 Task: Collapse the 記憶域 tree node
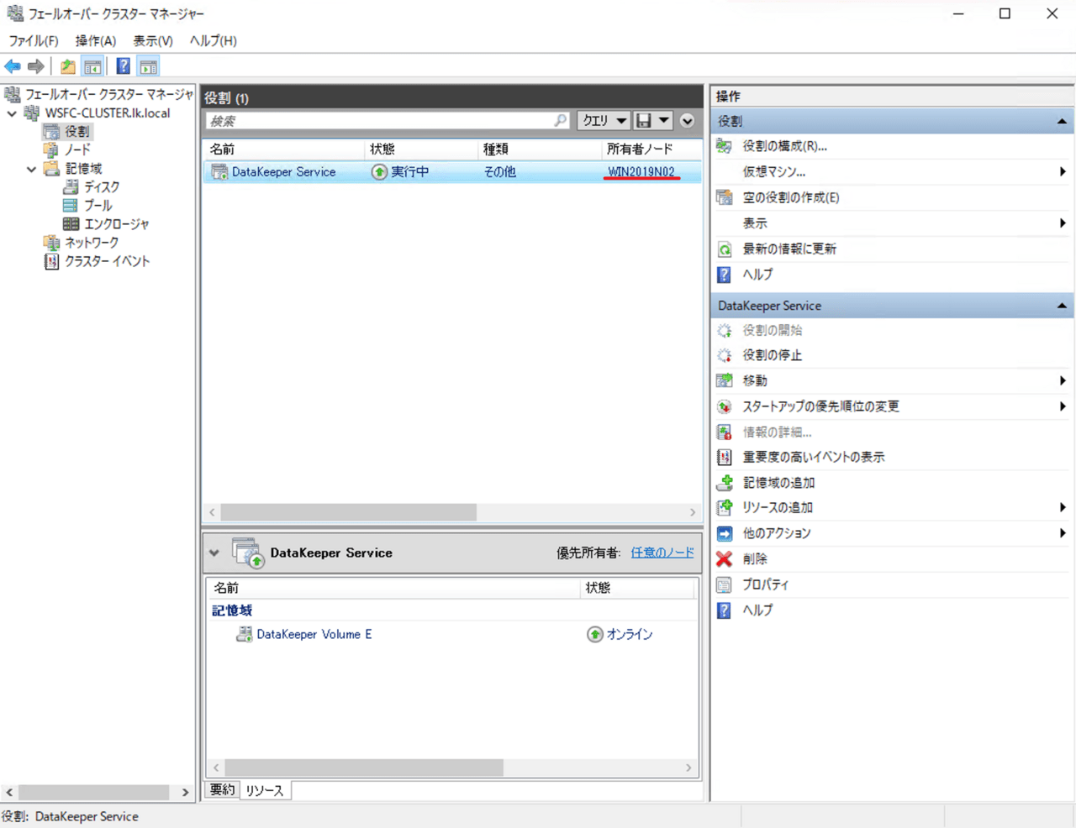31,169
